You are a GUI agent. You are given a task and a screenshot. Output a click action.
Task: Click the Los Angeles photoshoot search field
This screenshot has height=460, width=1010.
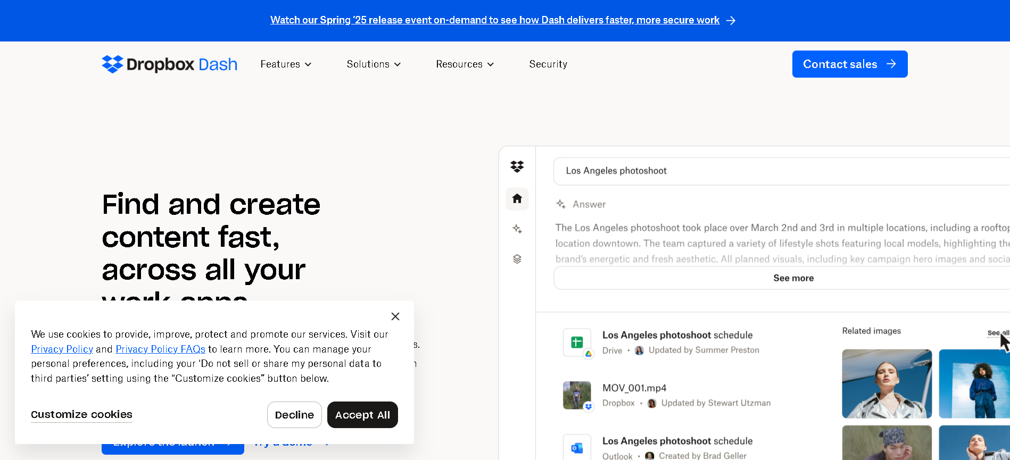pyautogui.click(x=781, y=171)
